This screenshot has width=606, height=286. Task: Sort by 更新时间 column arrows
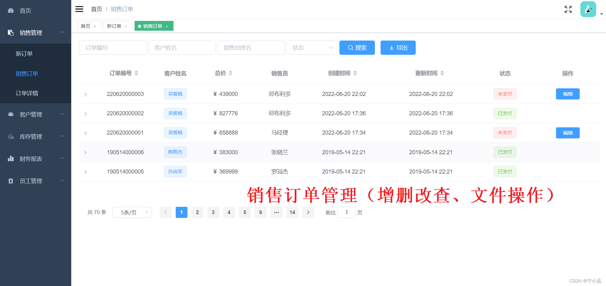(442, 73)
